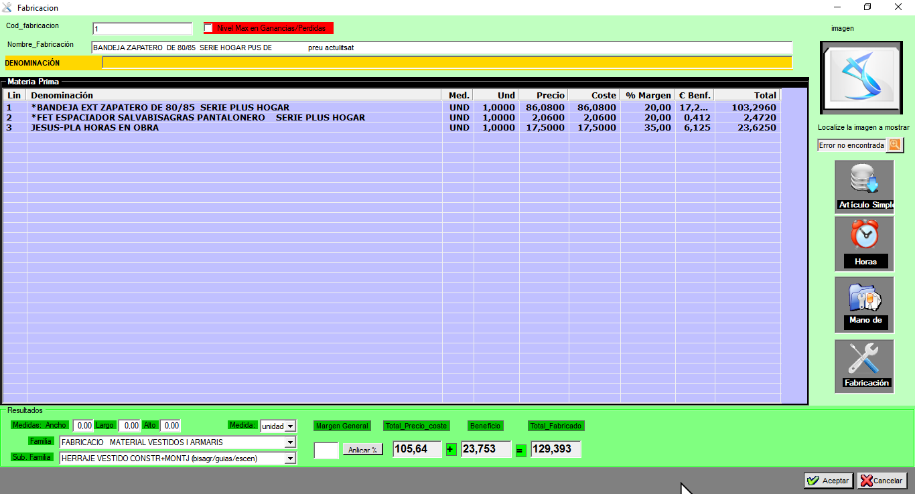Expand the Sub. Familia dropdown
915x494 pixels.
point(290,459)
